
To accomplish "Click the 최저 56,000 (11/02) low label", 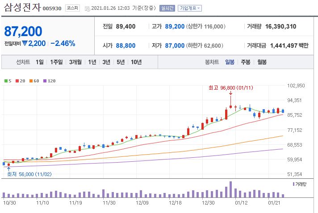I will pos(29,174).
